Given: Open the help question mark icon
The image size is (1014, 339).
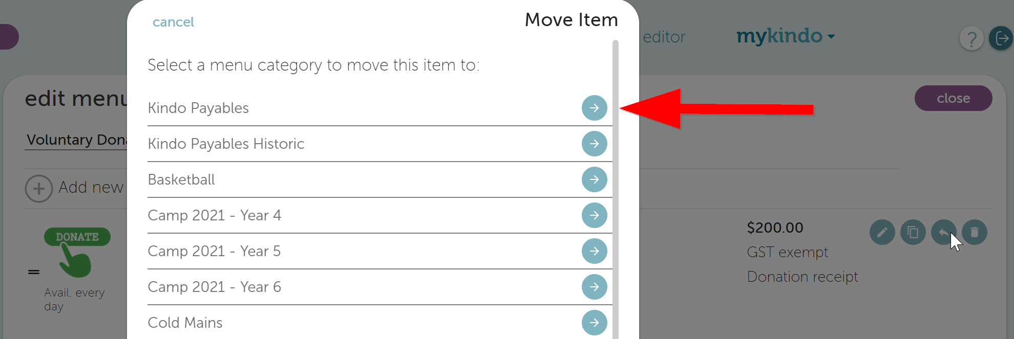Looking at the screenshot, I should (971, 38).
